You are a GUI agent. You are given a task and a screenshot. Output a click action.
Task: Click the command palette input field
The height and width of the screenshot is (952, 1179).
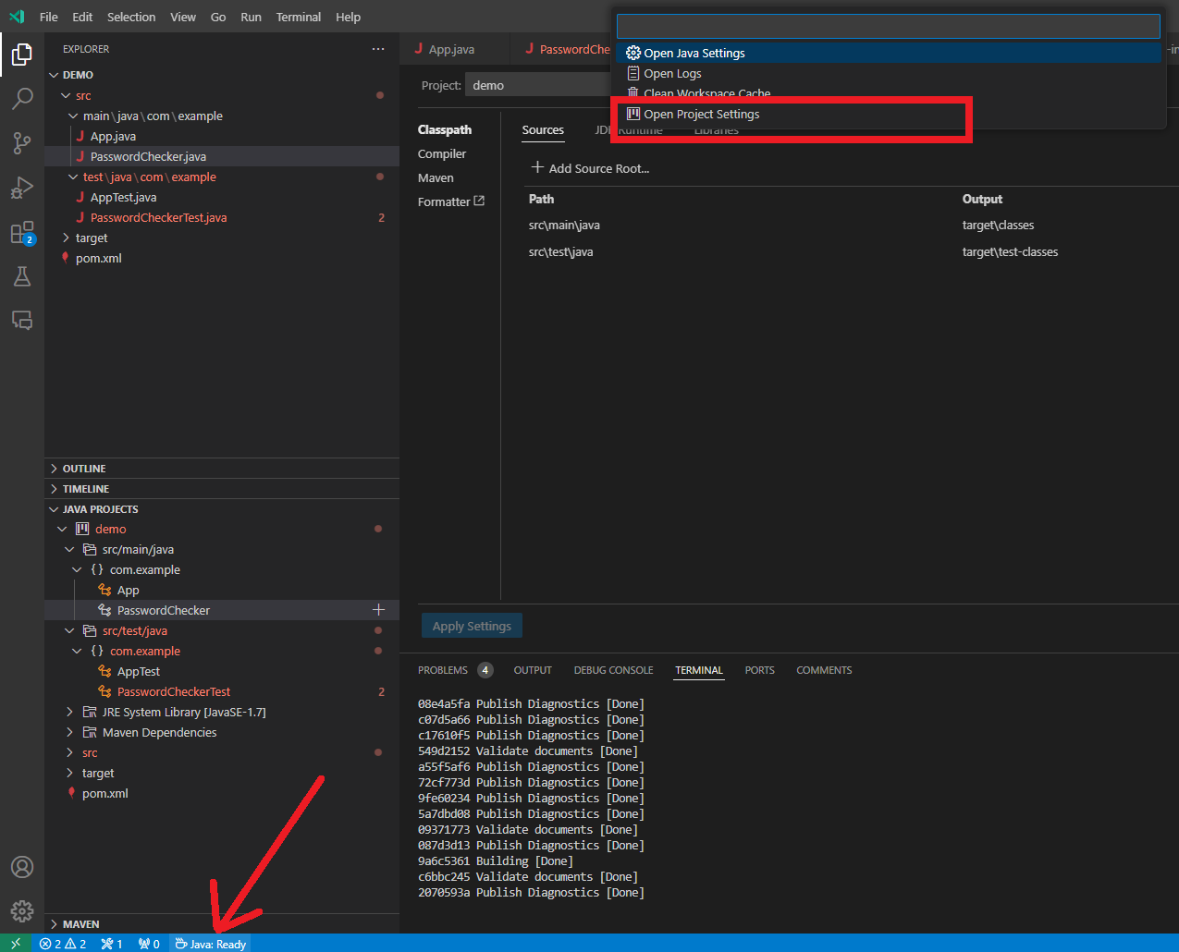[x=888, y=26]
